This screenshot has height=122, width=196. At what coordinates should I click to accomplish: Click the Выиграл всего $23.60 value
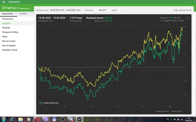(99, 18)
